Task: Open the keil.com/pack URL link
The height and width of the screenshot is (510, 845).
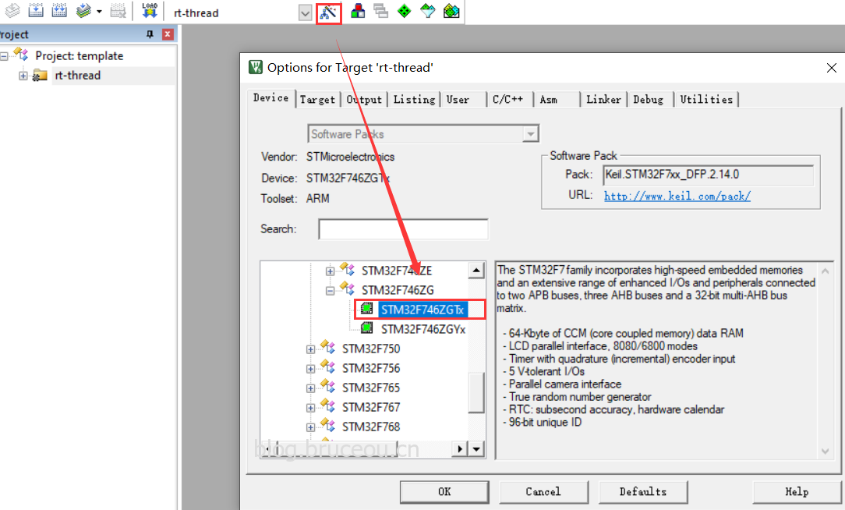Action: pos(677,197)
